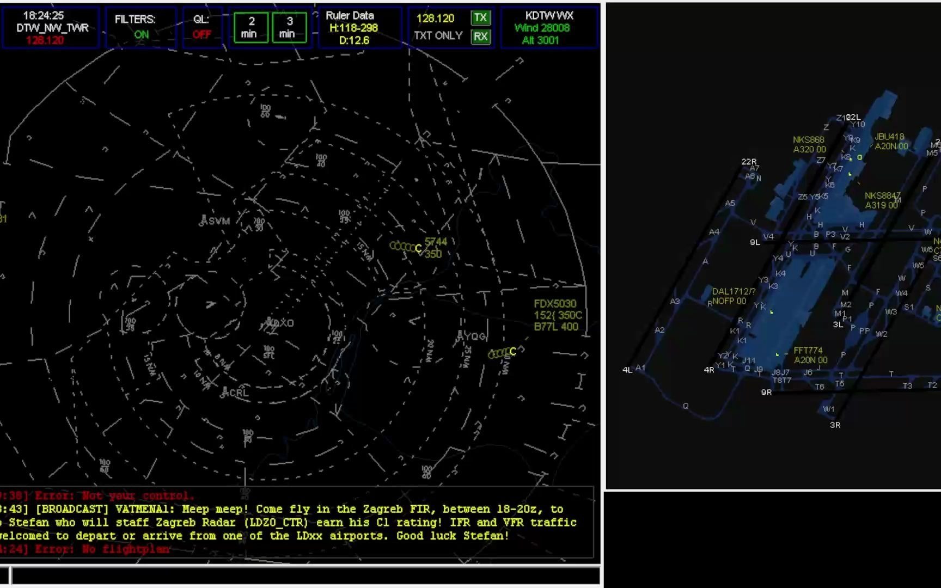The image size is (941, 588).
Task: Select the 5744 350 aircraft tag
Action: click(x=436, y=248)
